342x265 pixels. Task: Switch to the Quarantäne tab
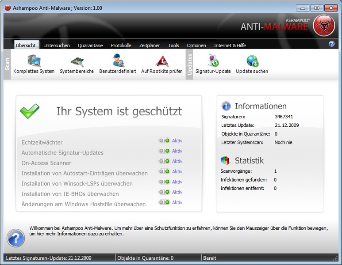[90, 45]
